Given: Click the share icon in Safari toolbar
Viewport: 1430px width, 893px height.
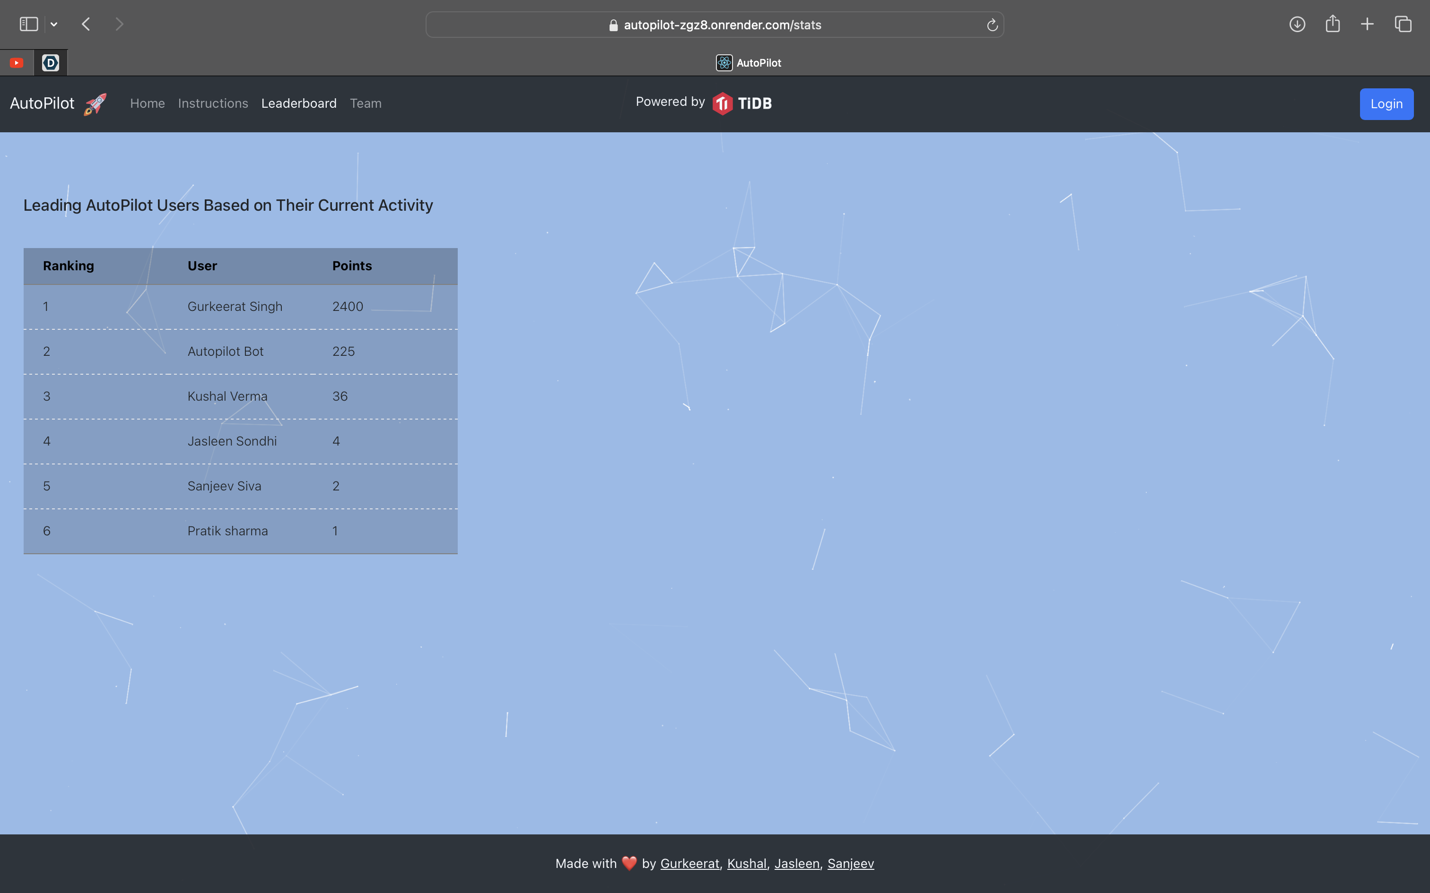Looking at the screenshot, I should click(1333, 24).
